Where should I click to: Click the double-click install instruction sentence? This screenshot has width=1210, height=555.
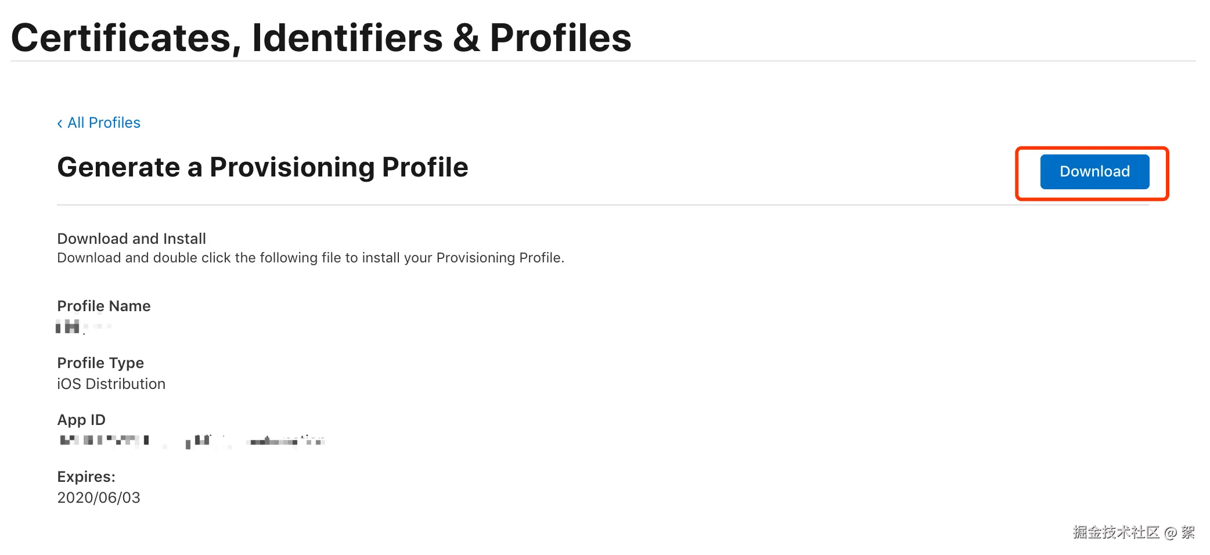[310, 258]
